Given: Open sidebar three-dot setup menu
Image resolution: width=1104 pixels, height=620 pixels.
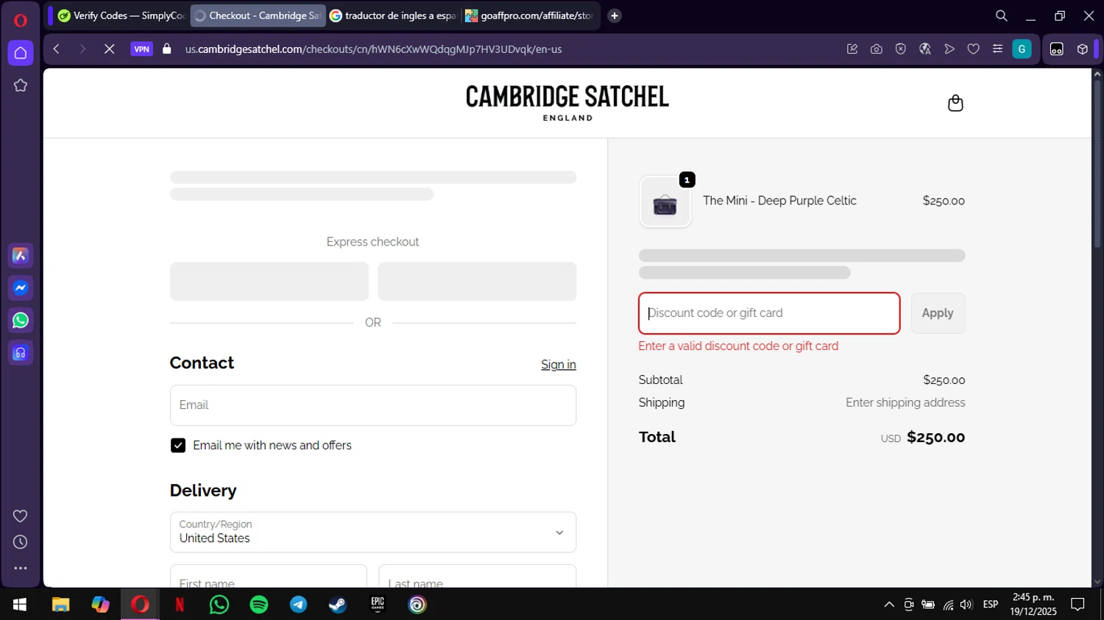Looking at the screenshot, I should 21,569.
